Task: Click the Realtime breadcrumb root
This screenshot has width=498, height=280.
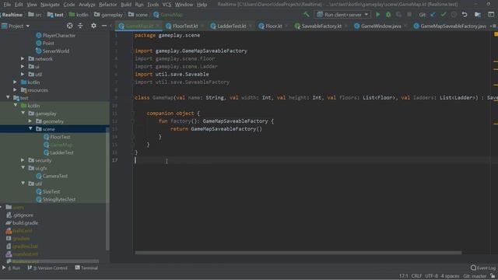Action: coord(12,15)
